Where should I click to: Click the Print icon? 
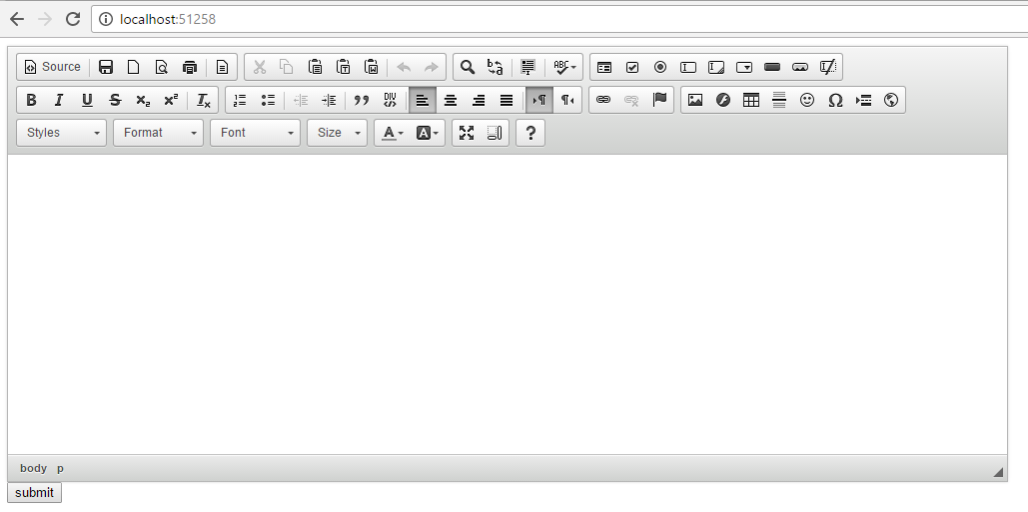pyautogui.click(x=190, y=67)
